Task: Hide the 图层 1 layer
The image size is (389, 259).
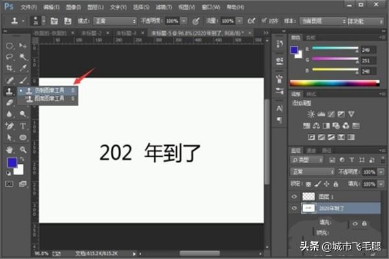Action: coord(295,196)
